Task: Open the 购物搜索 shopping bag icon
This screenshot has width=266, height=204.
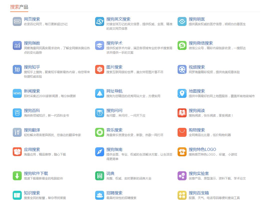Action: [x=182, y=132]
